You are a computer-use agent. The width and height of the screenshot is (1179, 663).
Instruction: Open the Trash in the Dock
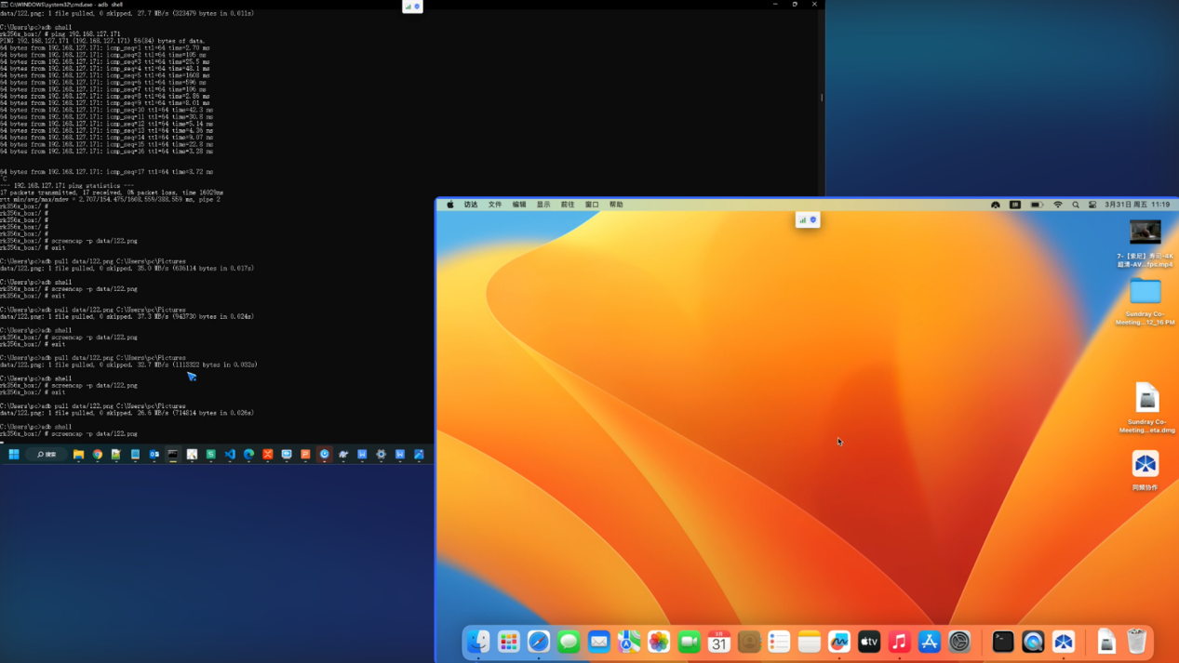click(1136, 642)
